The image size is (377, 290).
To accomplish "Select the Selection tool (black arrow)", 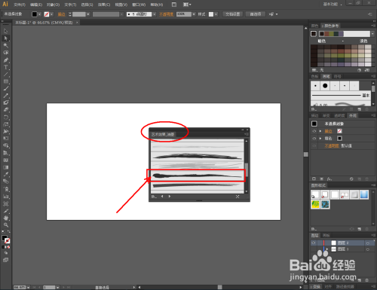I will 5,31.
